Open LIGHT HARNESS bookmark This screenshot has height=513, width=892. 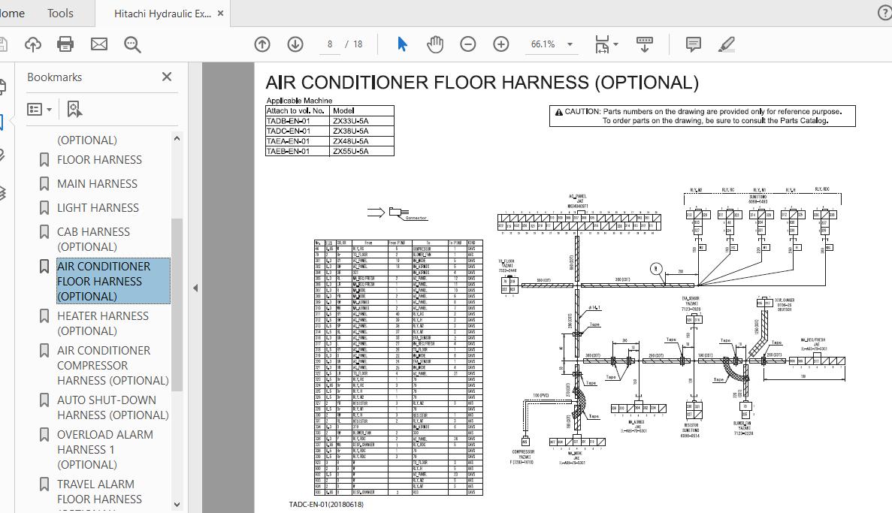click(98, 207)
